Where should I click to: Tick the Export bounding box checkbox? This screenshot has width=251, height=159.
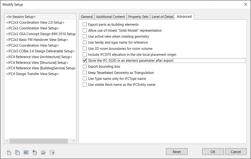click(85, 67)
